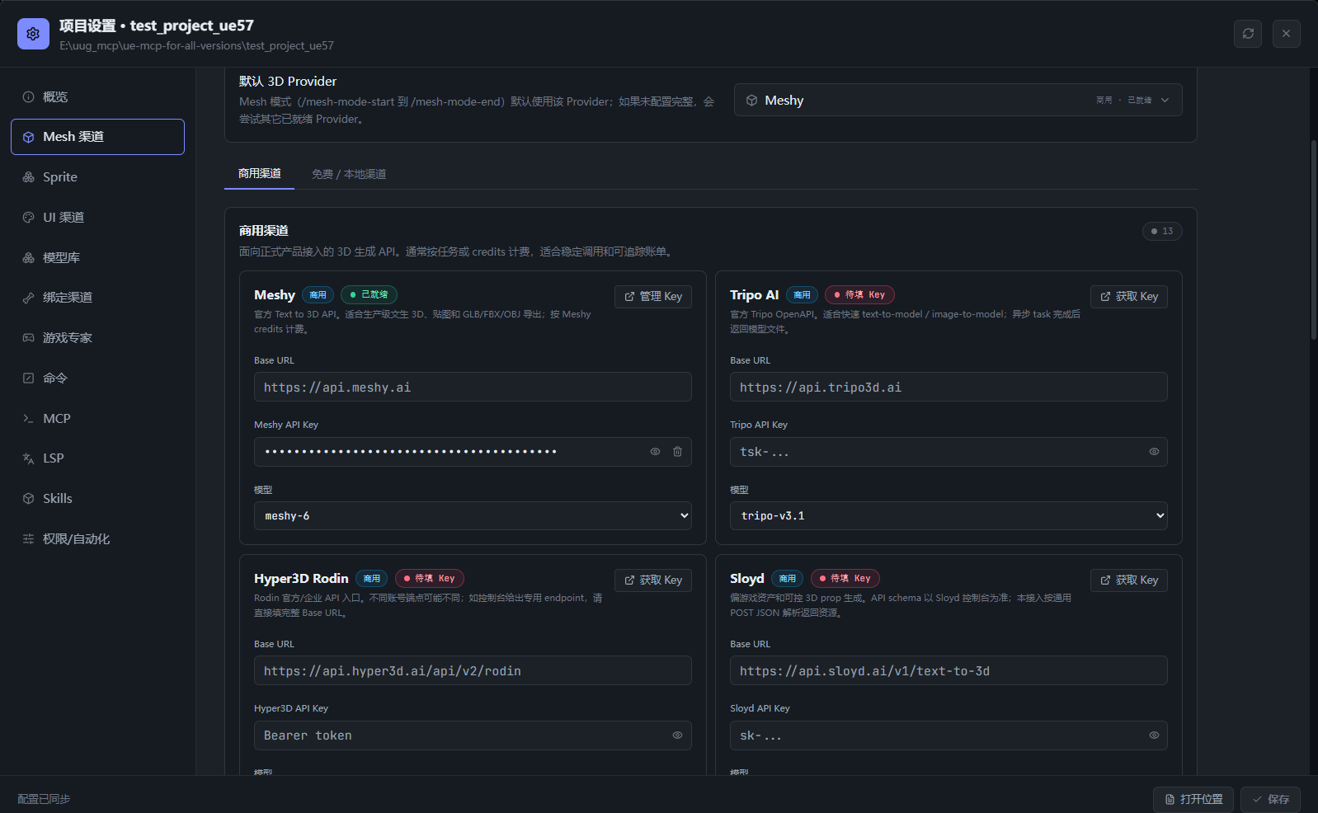Open the 概览 overview section

point(97,96)
